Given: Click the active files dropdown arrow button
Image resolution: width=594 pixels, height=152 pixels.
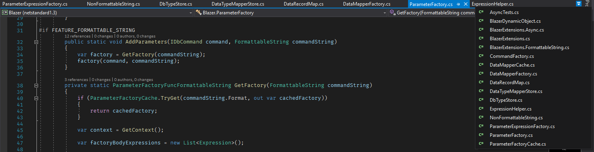Looking at the screenshot, I should (578, 4).
